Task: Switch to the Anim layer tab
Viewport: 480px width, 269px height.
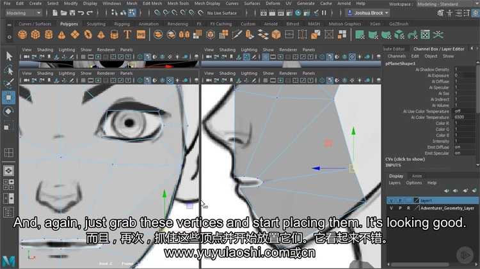Action: 417,176
